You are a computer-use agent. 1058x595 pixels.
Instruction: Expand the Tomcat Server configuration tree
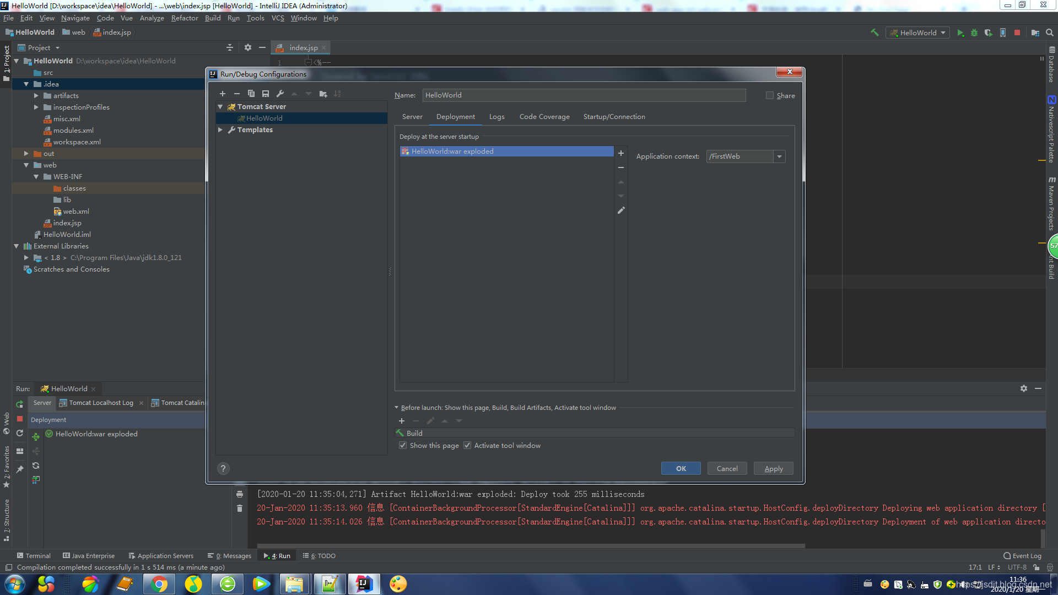(220, 107)
